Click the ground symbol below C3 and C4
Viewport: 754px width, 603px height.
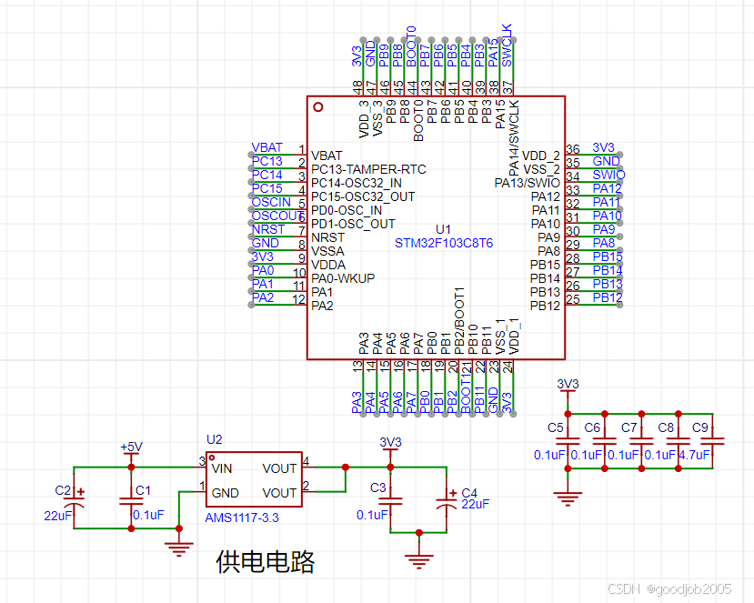coord(418,560)
